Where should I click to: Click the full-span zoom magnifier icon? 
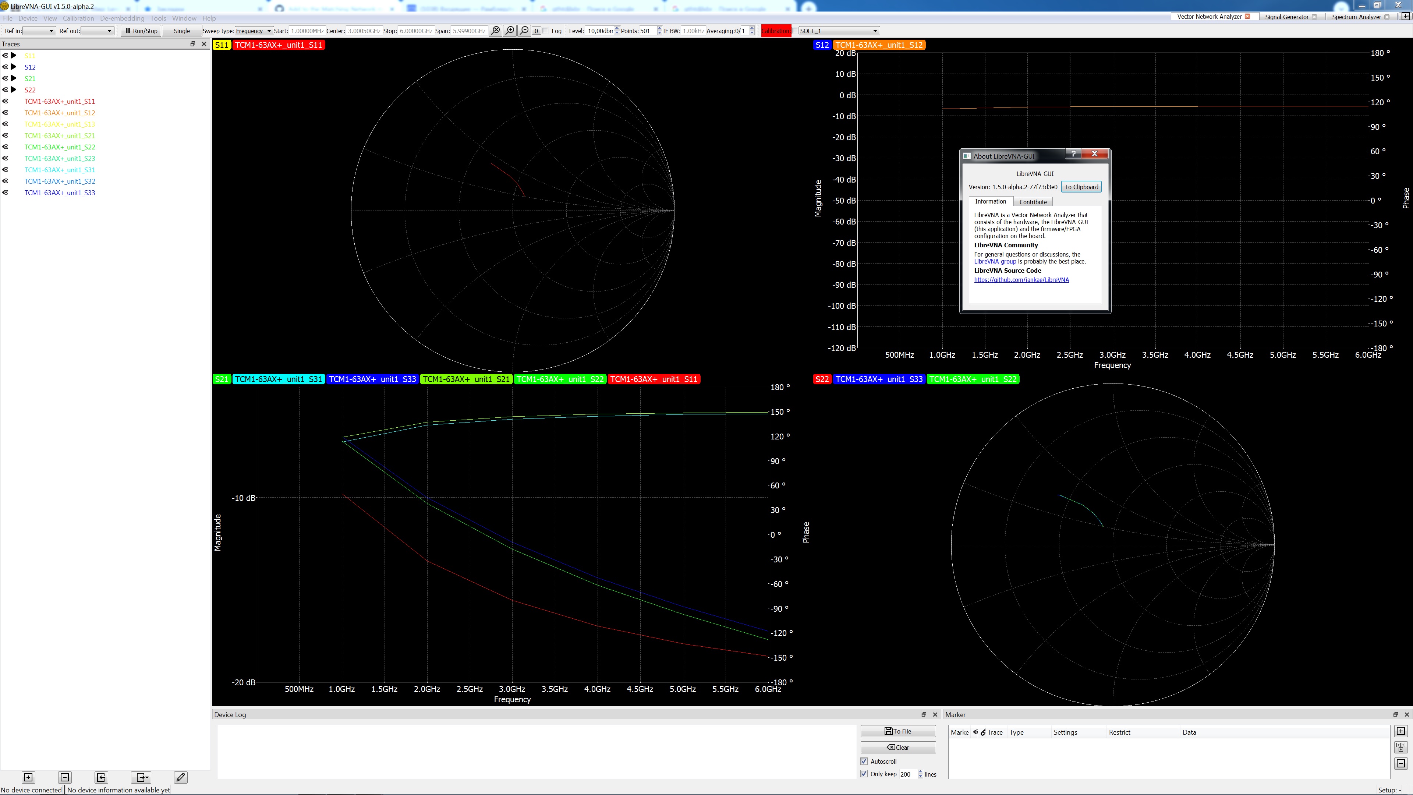pyautogui.click(x=496, y=31)
